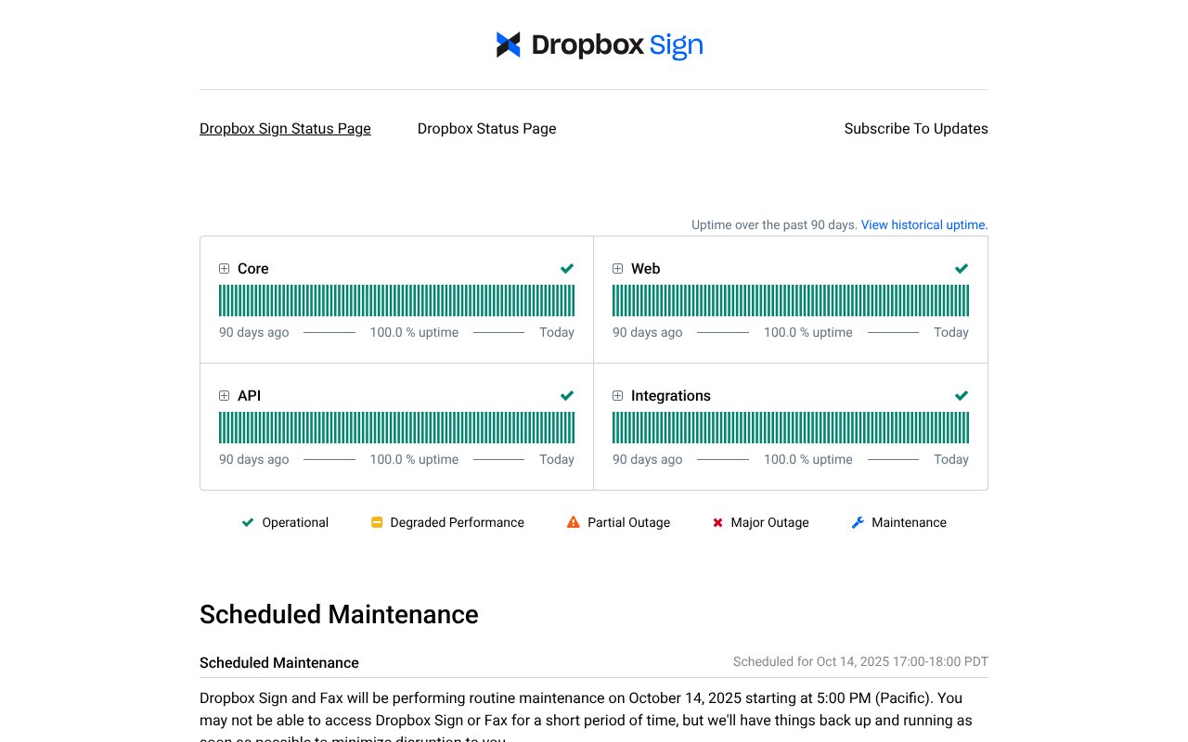Click the Major Outage red X icon
The image size is (1188, 742).
(x=717, y=523)
